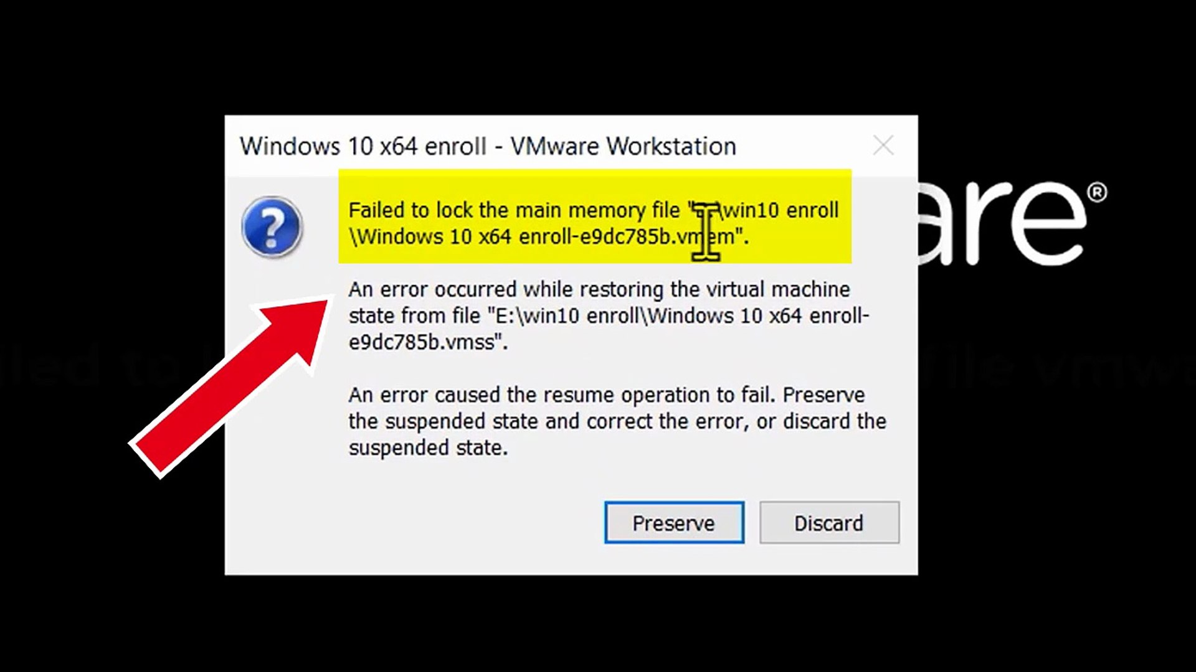Click the red arrow pointing at the message

(229, 387)
